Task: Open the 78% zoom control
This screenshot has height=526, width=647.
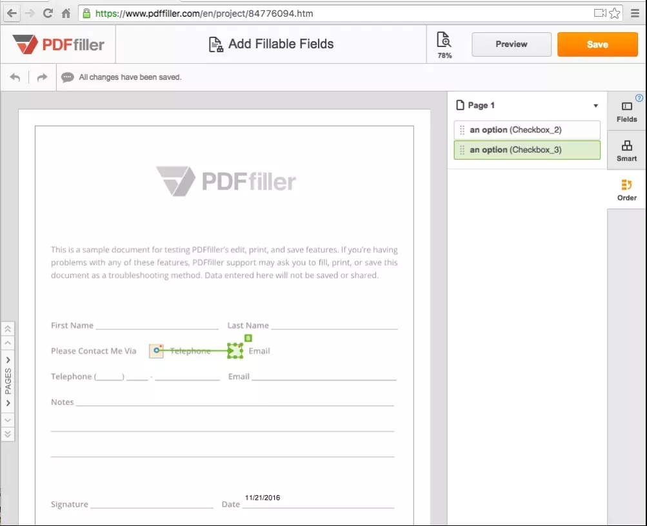Action: coord(444,44)
